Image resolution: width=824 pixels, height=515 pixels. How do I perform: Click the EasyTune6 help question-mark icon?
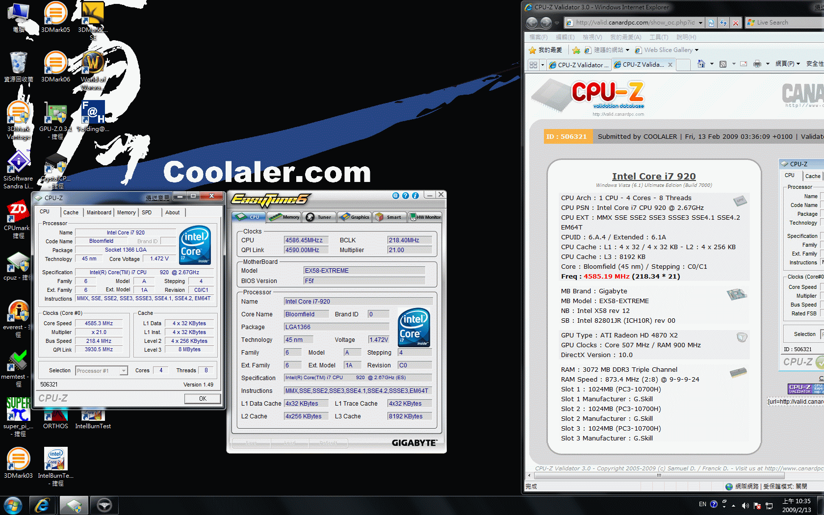[x=405, y=196]
